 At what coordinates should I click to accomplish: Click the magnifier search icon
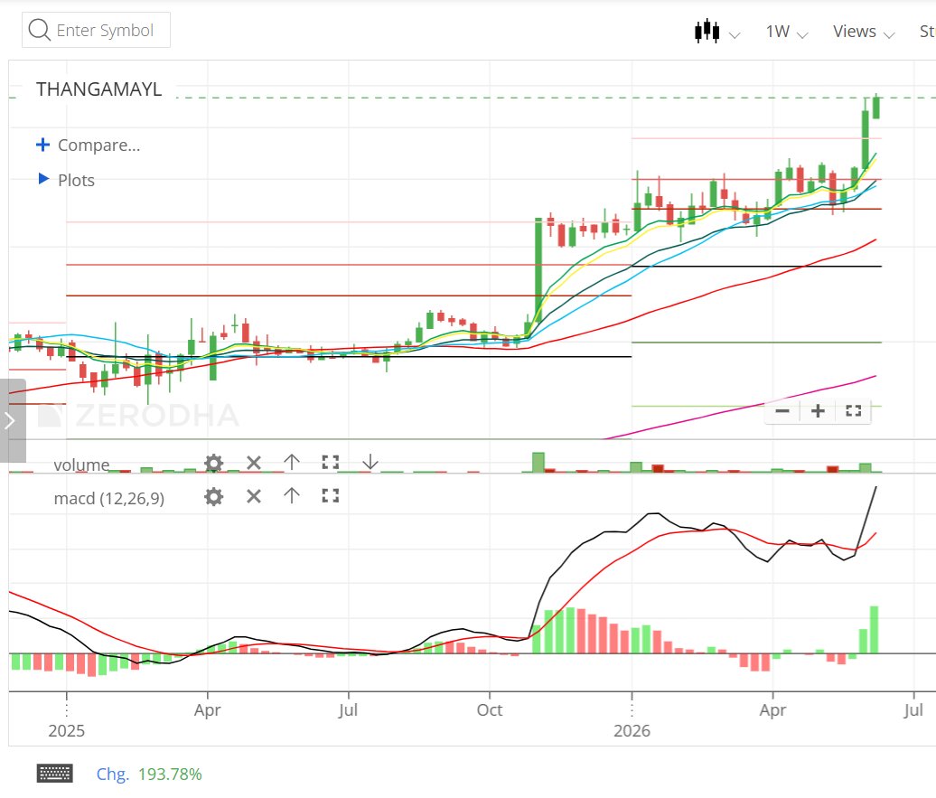click(x=40, y=30)
